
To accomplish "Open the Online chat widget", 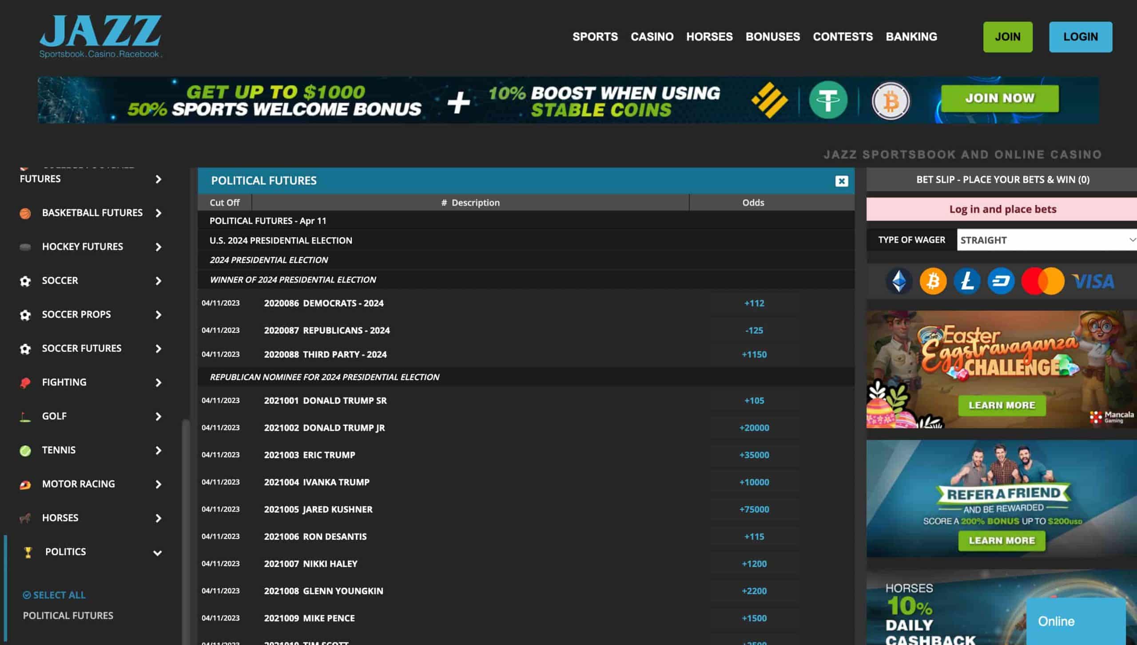I will click(1075, 621).
